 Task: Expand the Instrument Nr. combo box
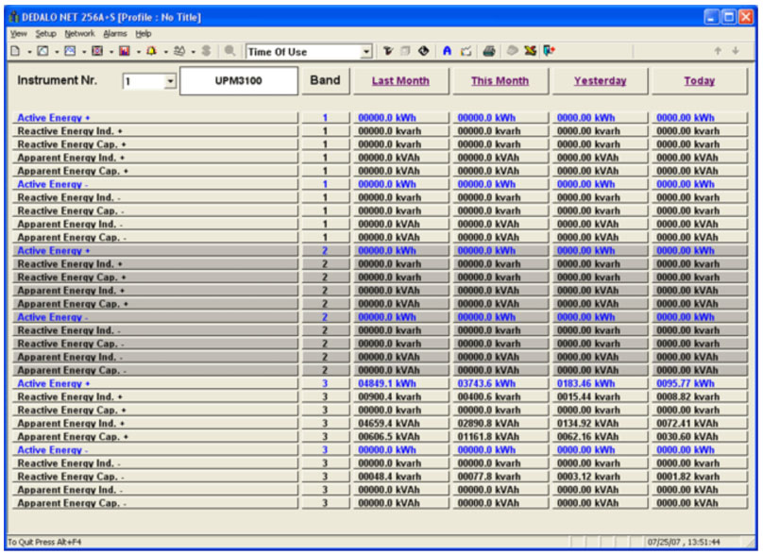(x=170, y=82)
